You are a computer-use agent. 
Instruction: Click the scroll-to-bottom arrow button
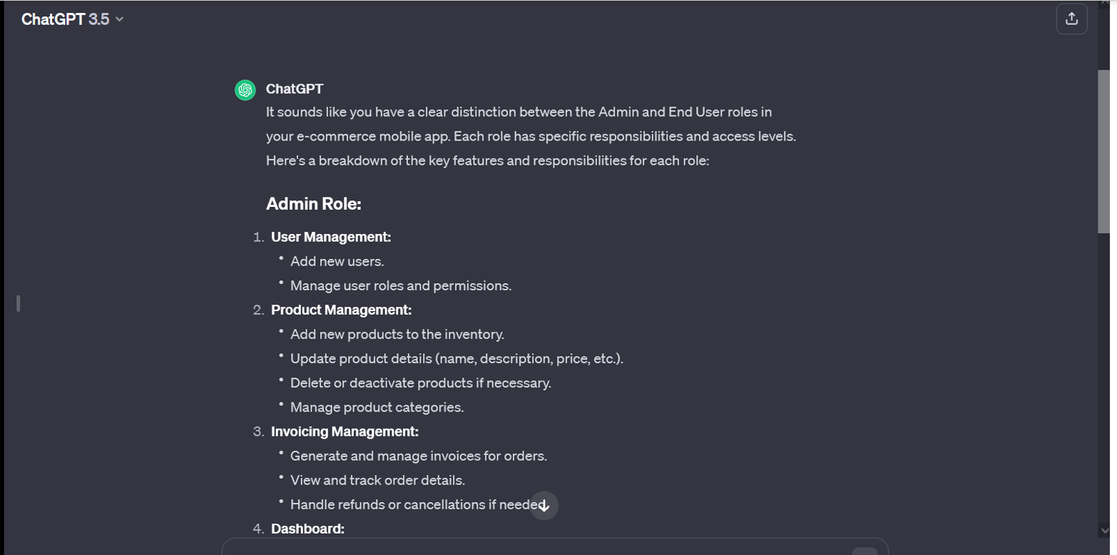click(x=544, y=506)
